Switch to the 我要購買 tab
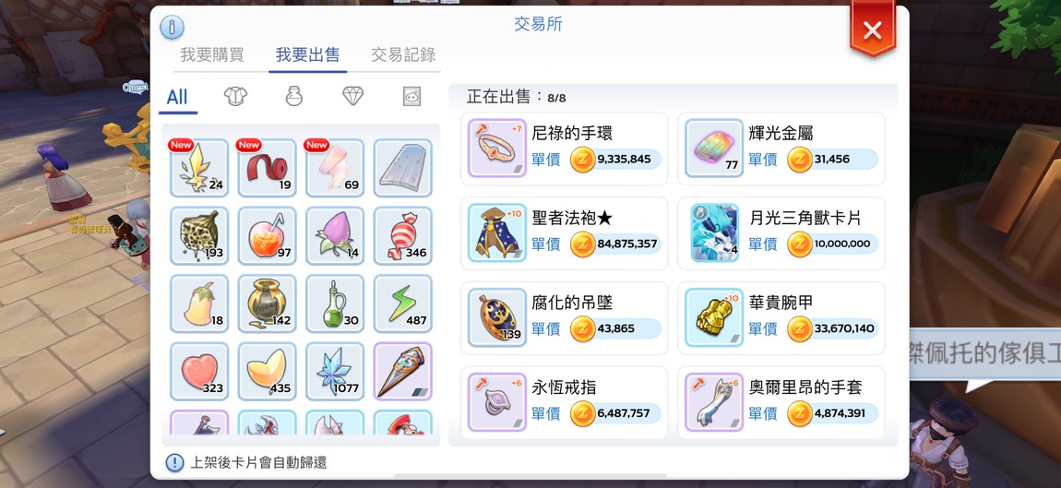This screenshot has height=488, width=1061. tap(212, 54)
